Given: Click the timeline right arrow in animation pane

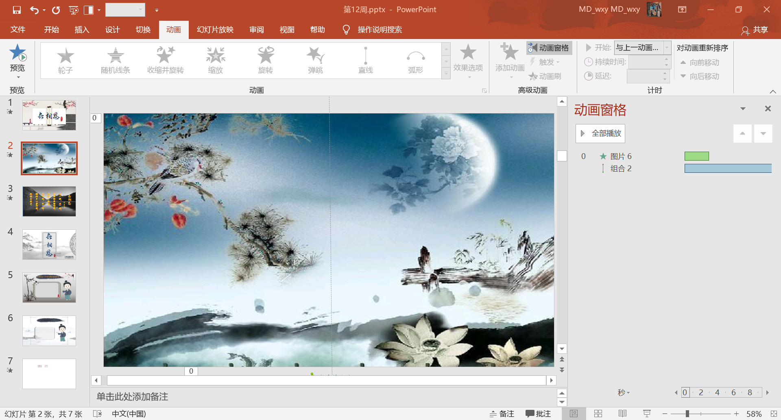Looking at the screenshot, I should 768,393.
